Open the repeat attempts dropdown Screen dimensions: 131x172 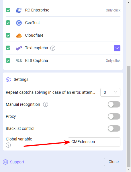click(110, 92)
